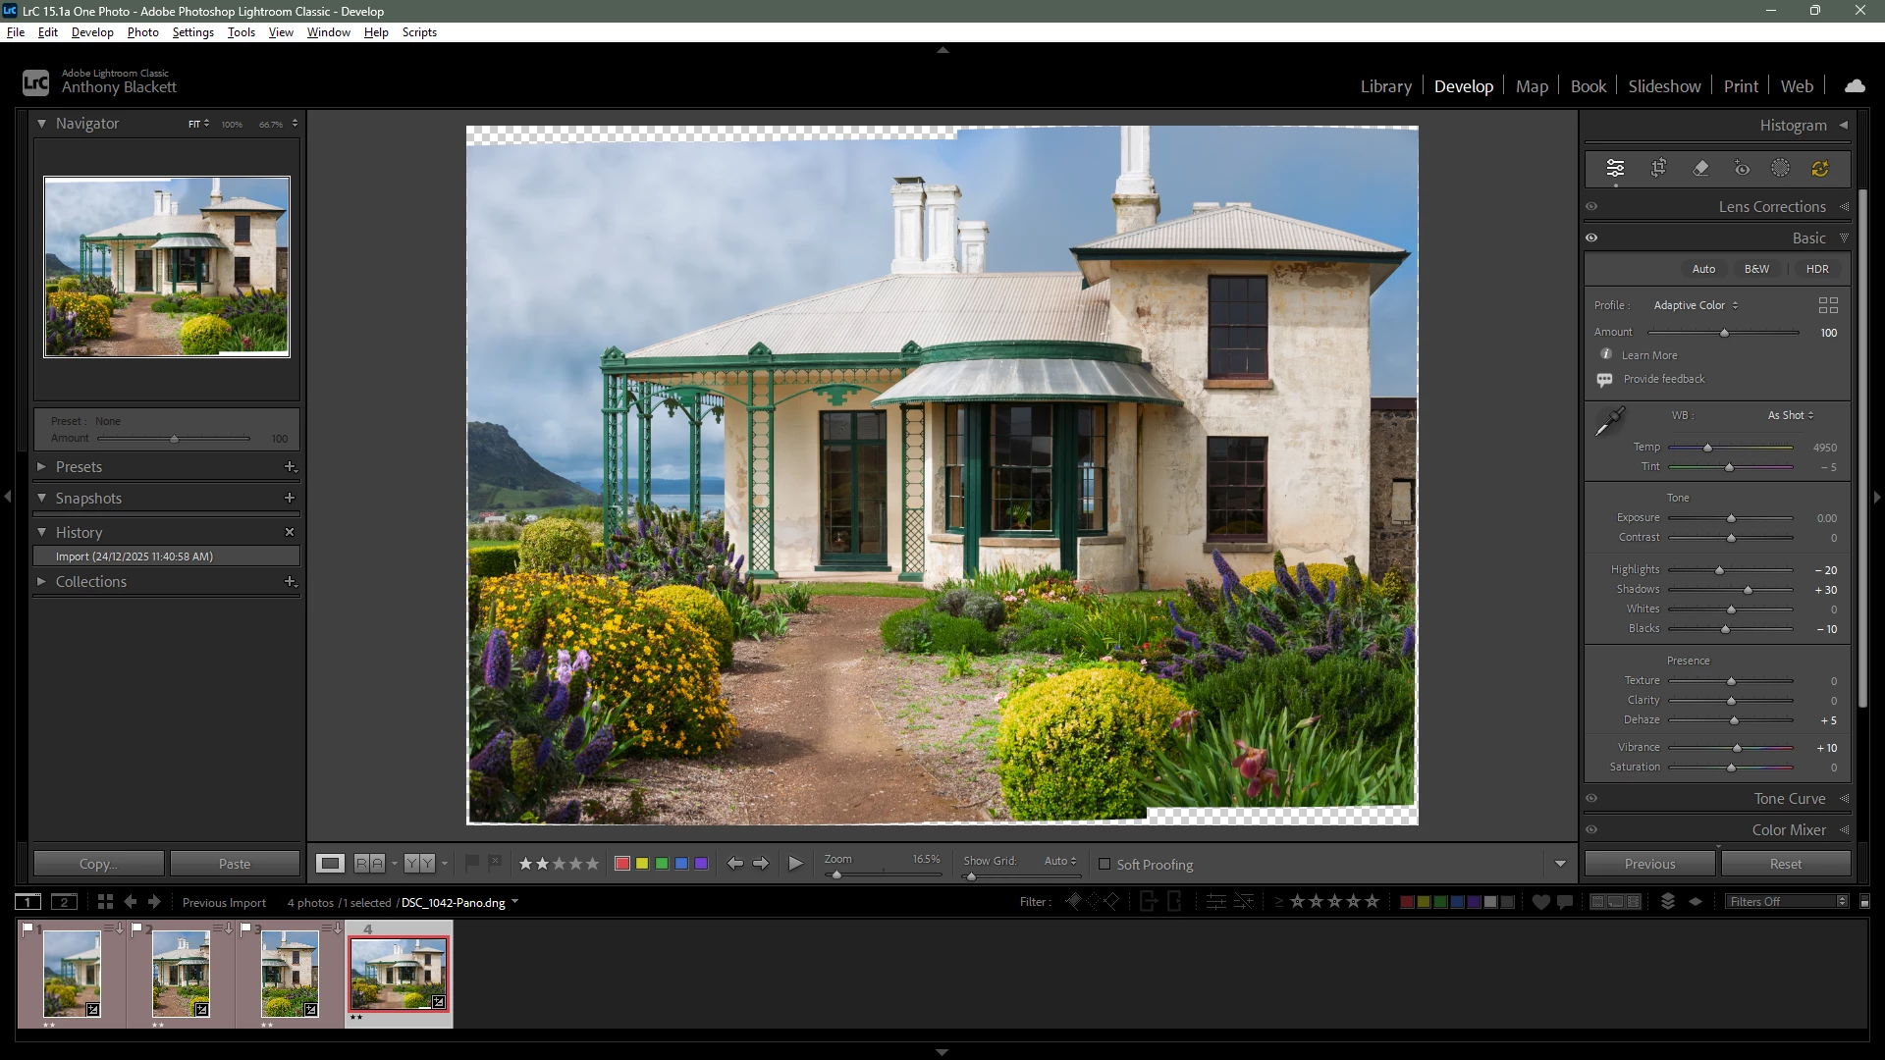Filter filmstrip by heart liked icon

[x=1540, y=902]
